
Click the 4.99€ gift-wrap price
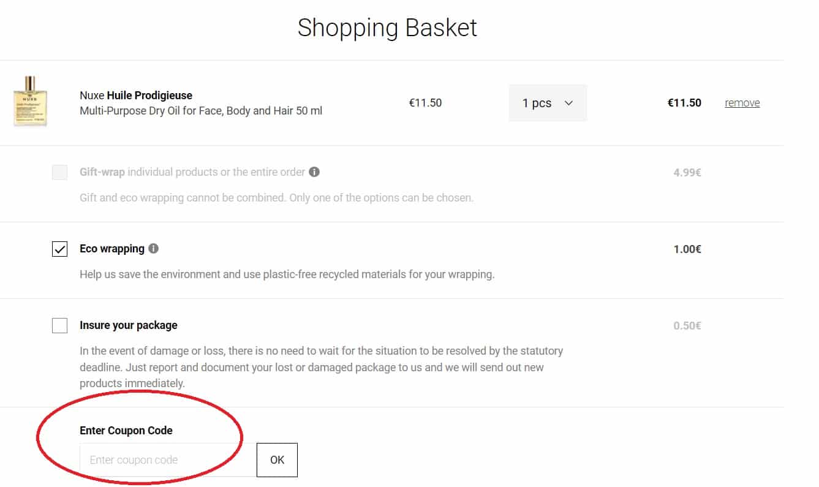687,172
